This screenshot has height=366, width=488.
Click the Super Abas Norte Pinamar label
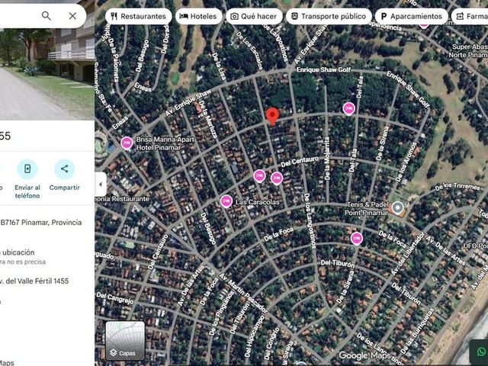pos(468,51)
